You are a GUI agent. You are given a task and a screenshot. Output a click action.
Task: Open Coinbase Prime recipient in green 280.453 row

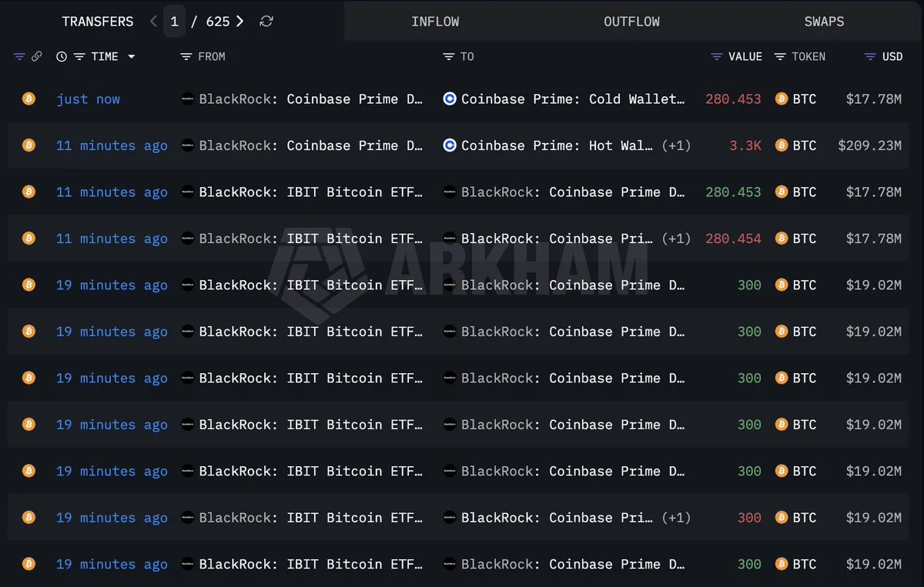point(564,192)
